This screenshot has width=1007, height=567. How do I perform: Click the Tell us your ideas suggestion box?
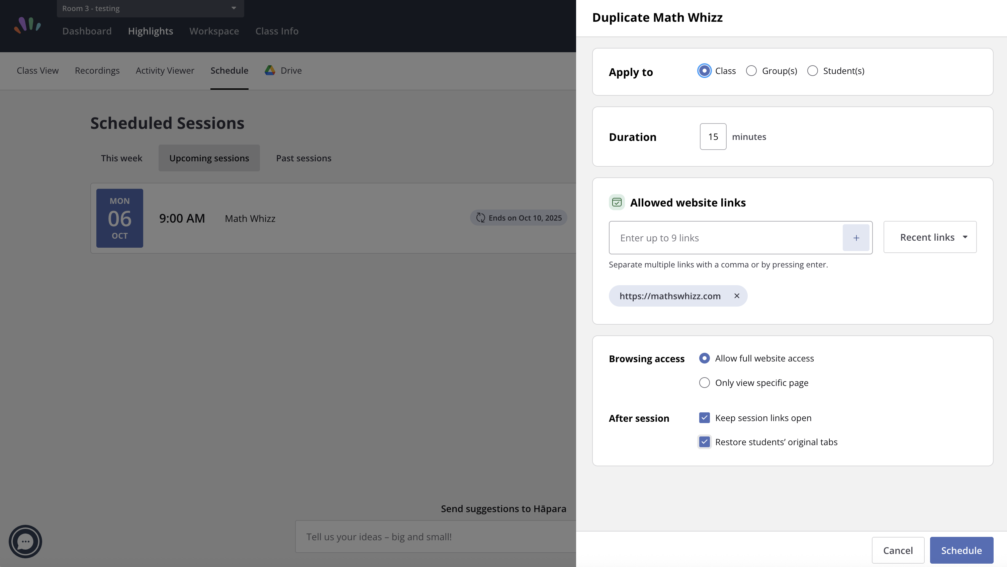[x=436, y=537]
